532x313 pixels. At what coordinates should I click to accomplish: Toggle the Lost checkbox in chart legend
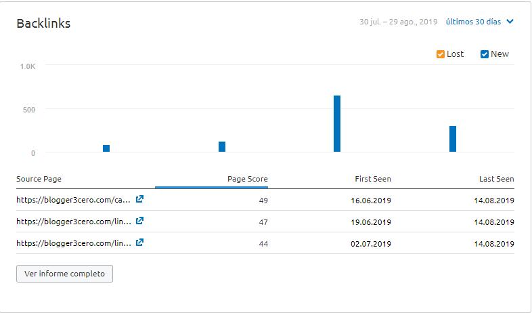pyautogui.click(x=441, y=54)
